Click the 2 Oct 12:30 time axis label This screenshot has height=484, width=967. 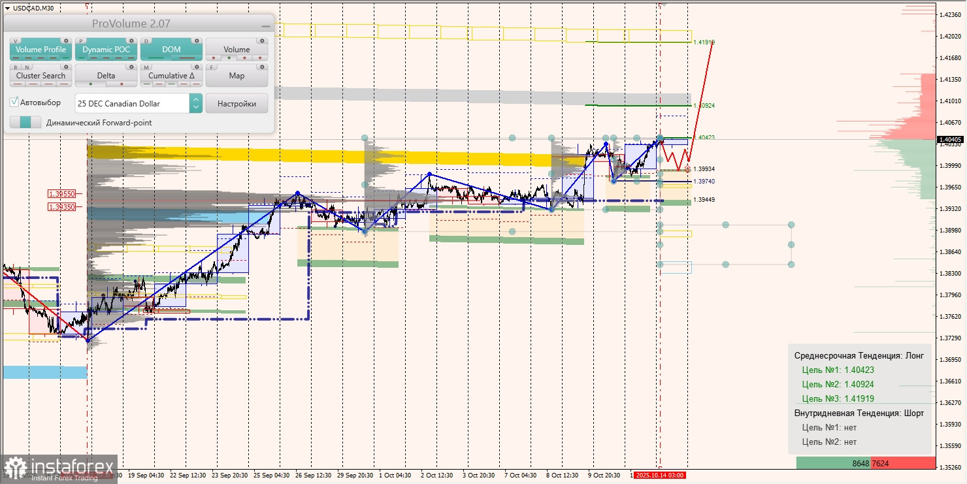(436, 475)
